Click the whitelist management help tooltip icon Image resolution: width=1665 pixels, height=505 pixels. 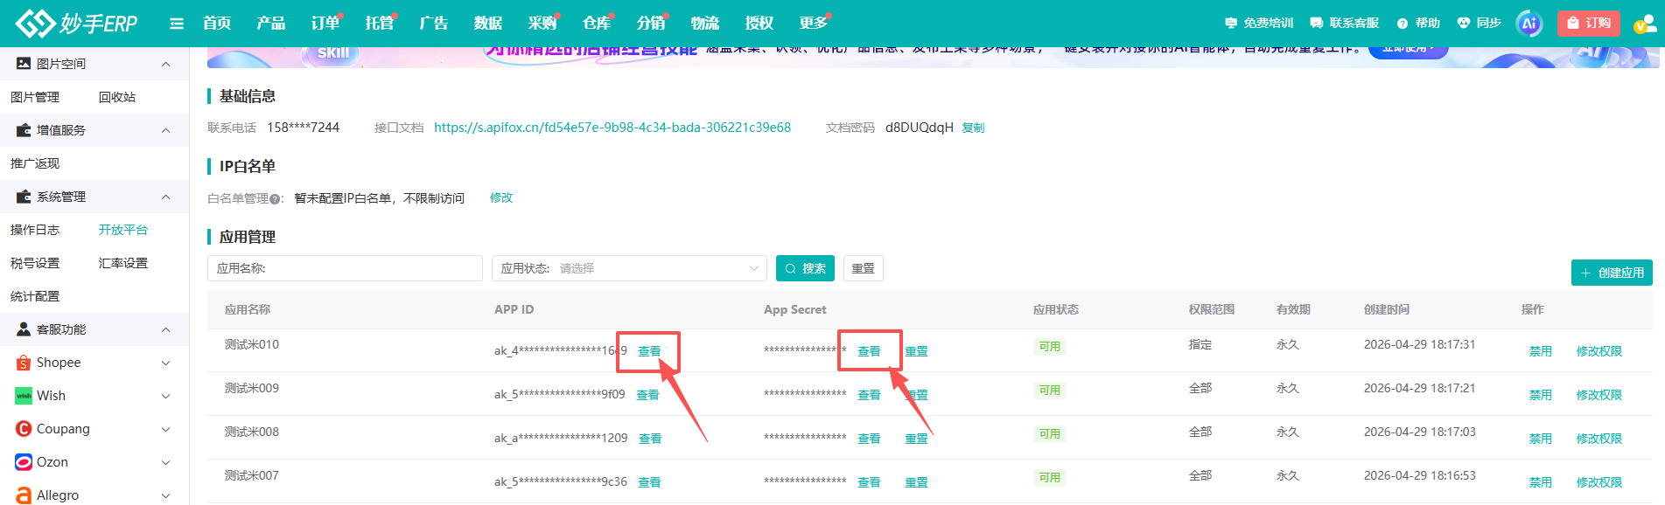275,199
